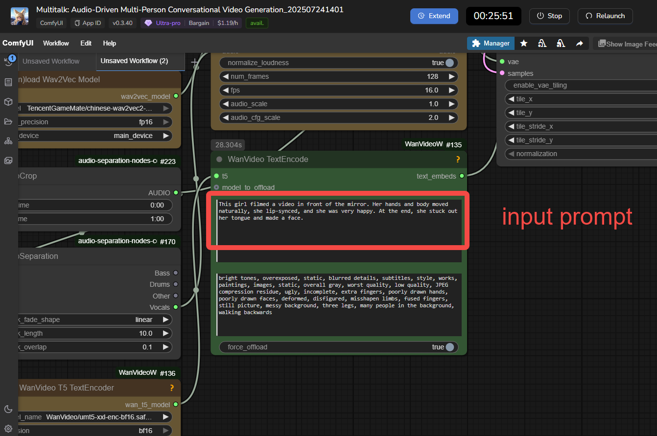Click the samples input connector
Viewport: 657px width, 436px height.
pyautogui.click(x=502, y=73)
